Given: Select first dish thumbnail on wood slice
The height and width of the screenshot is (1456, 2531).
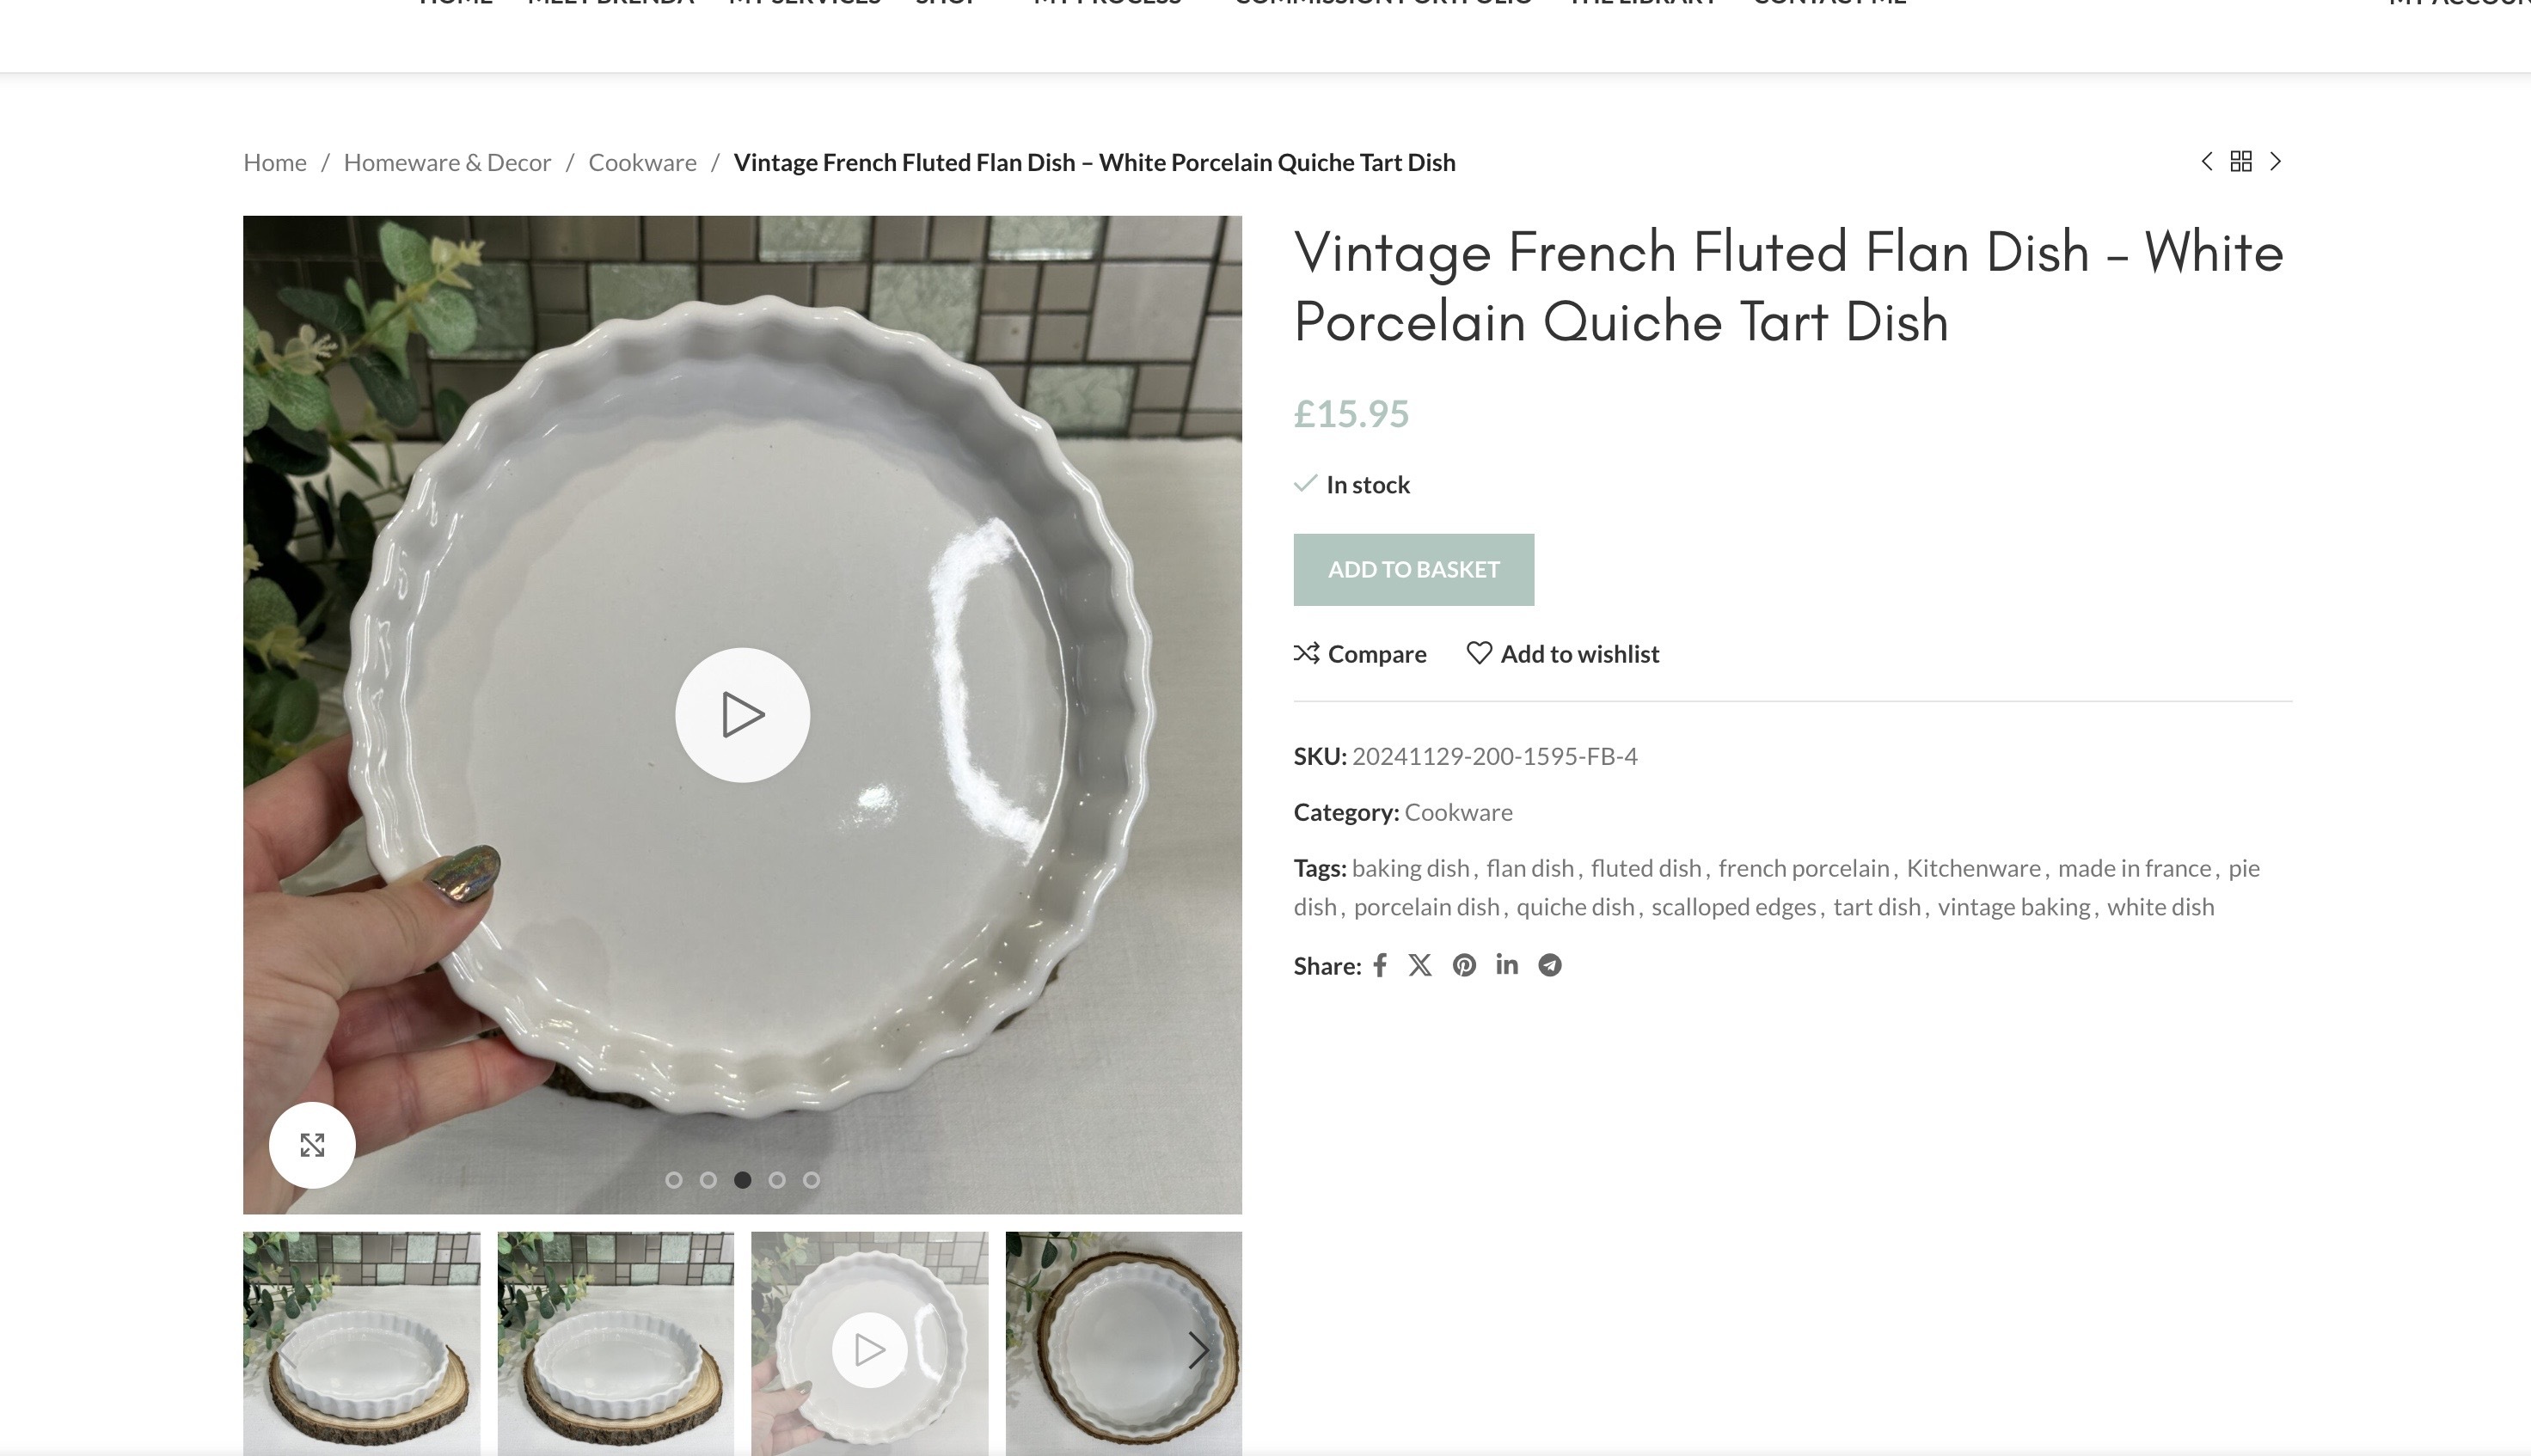Looking at the screenshot, I should pos(361,1345).
